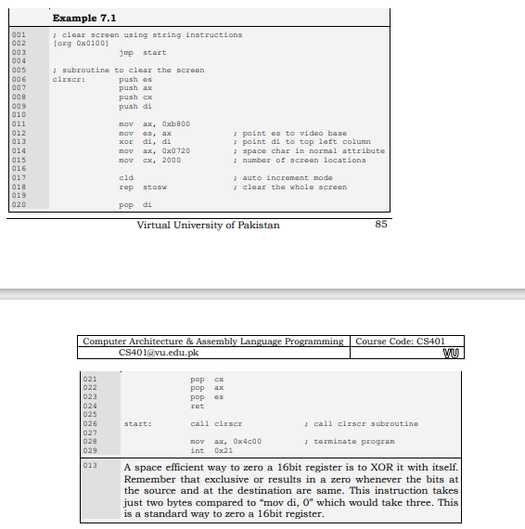The image size is (525, 529).
Task: Click the VU logo in header
Action: [451, 354]
